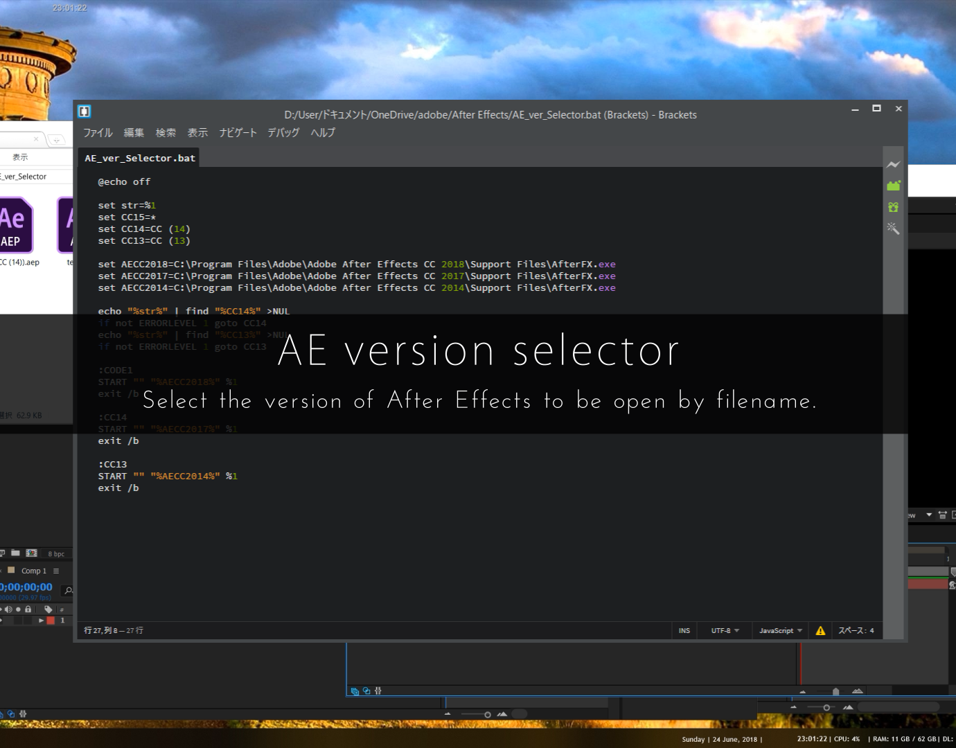The width and height of the screenshot is (956, 748).
Task: Click the magic wand beautify icon
Action: pyautogui.click(x=893, y=228)
